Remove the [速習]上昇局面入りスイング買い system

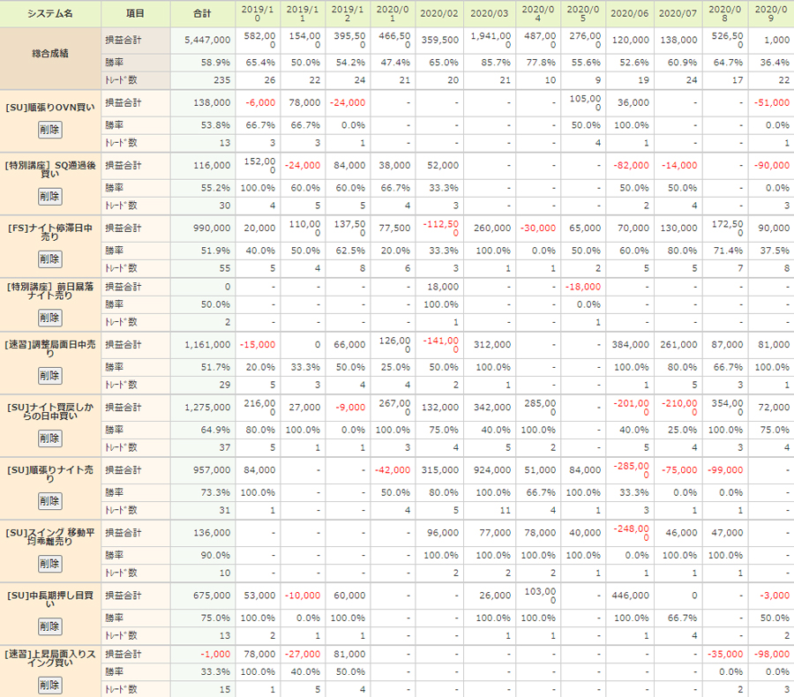49,686
